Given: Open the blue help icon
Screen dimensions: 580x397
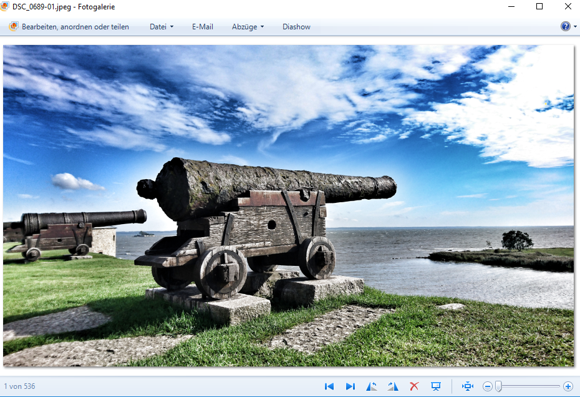Looking at the screenshot, I should click(x=565, y=26).
